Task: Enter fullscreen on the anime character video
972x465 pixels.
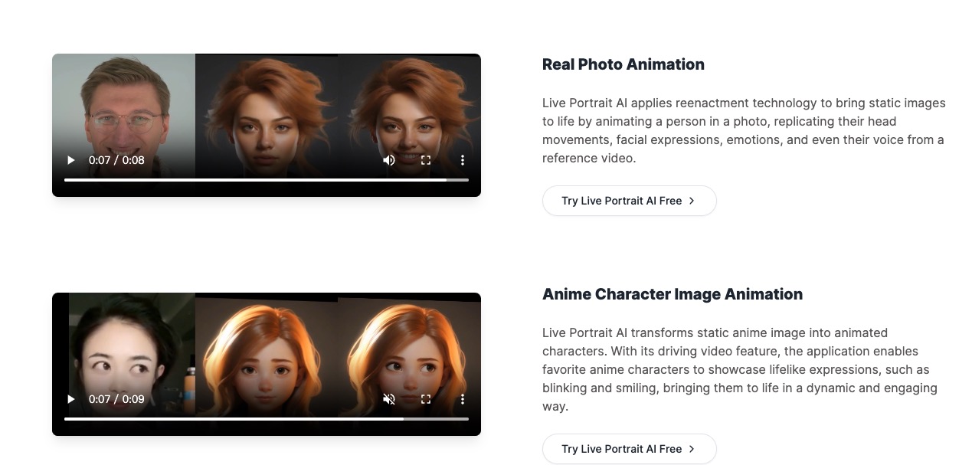Action: click(x=426, y=399)
